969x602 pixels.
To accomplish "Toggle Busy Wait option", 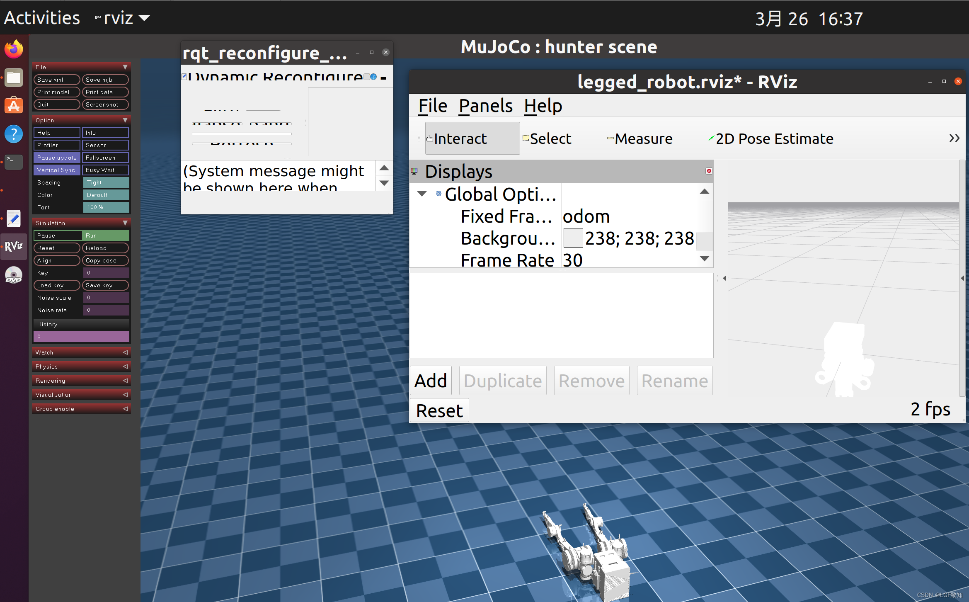I will (x=105, y=170).
